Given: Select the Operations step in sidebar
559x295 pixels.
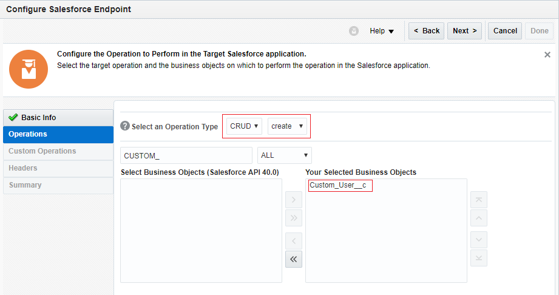Looking at the screenshot, I should (x=58, y=134).
